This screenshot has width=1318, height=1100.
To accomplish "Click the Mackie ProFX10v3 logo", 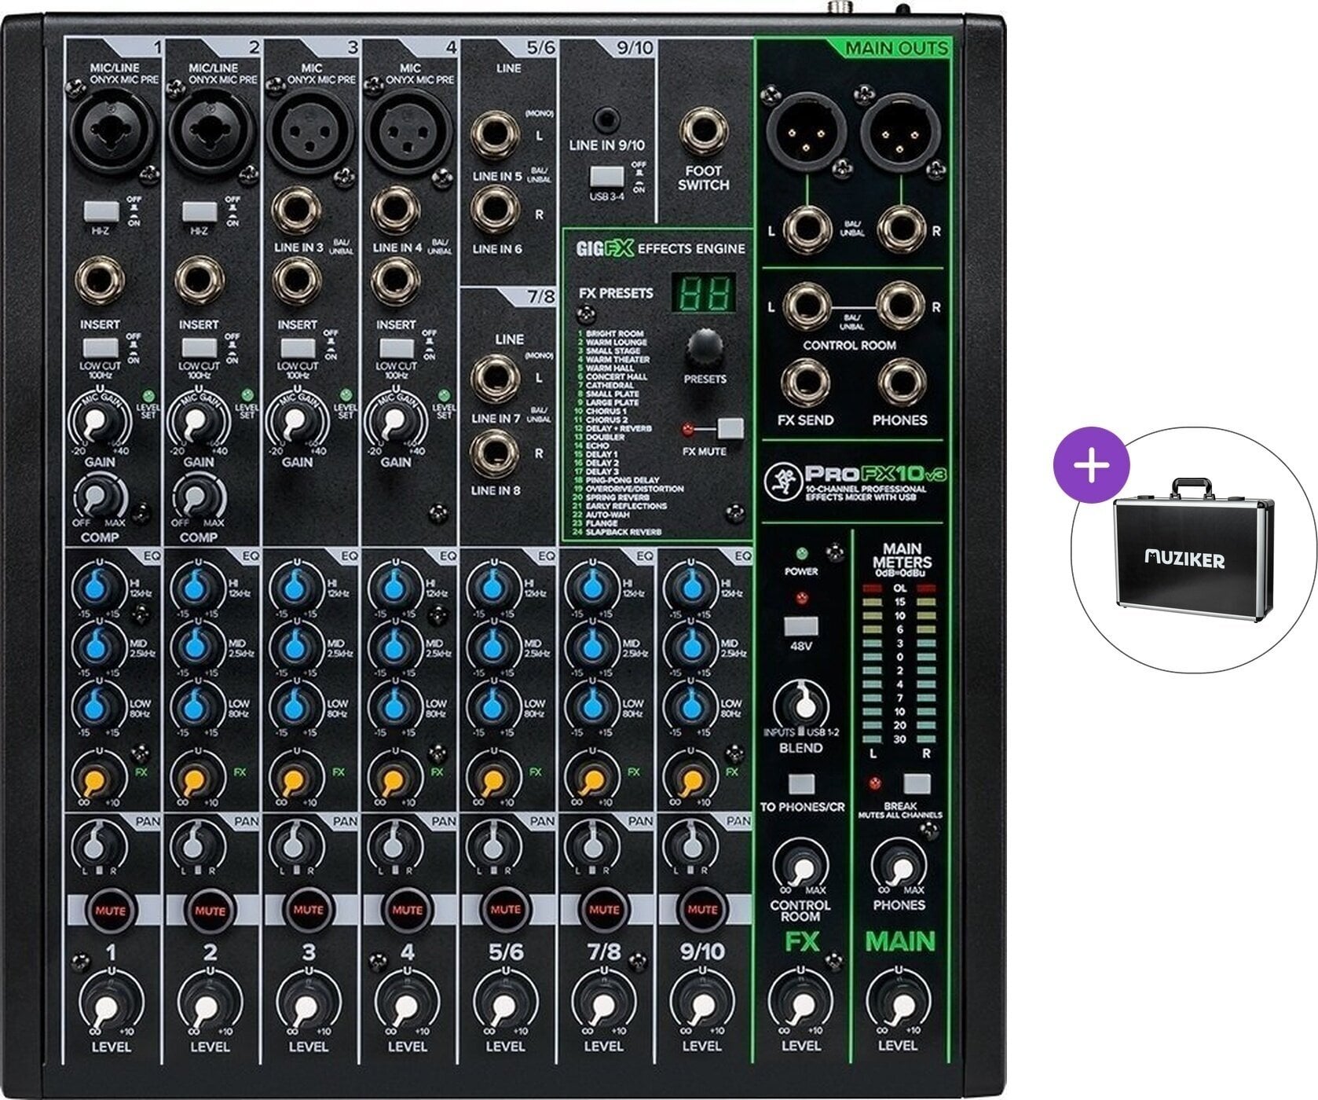I will (855, 484).
